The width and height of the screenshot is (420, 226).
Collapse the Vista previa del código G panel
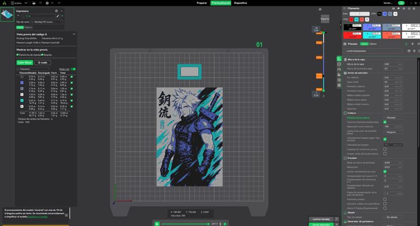[x=74, y=34]
